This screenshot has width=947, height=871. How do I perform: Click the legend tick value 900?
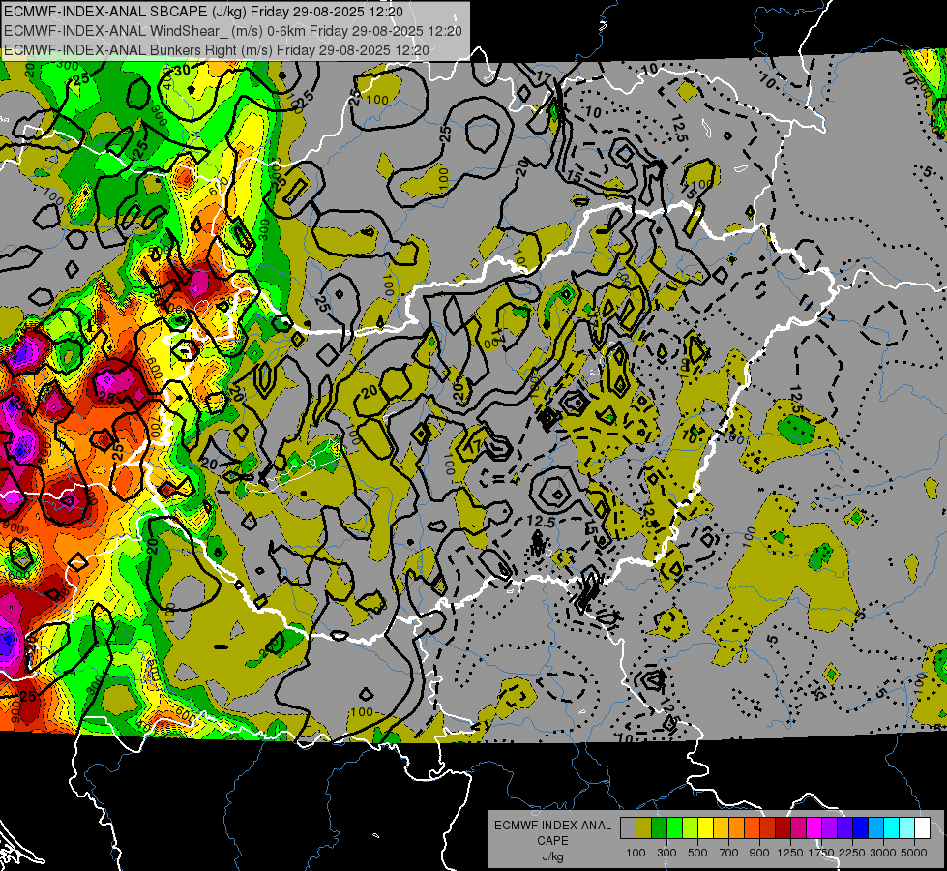tap(759, 853)
